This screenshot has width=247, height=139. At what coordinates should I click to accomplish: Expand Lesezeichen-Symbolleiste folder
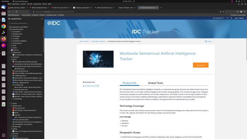(x=9, y=27)
